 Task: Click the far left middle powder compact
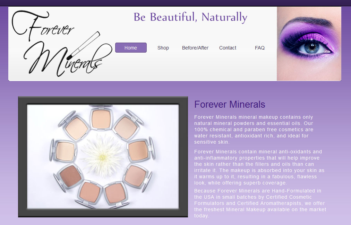tap(63, 151)
